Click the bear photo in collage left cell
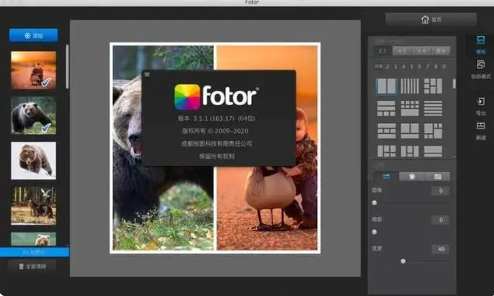This screenshot has width=494, height=296. pyautogui.click(x=163, y=148)
